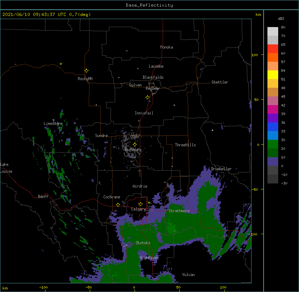Click the bottom axis -100 km tick label
The image size is (299, 292).
coord(44,287)
